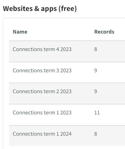Click '2024' in the last table row
Viewport: 125px width, 149px height.
66,134
